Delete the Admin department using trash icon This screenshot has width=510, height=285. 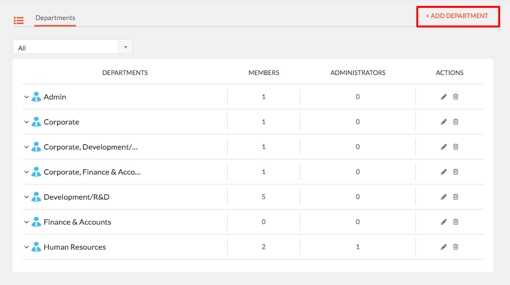tap(456, 97)
